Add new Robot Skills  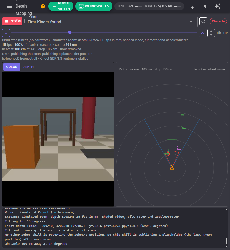point(61,6)
